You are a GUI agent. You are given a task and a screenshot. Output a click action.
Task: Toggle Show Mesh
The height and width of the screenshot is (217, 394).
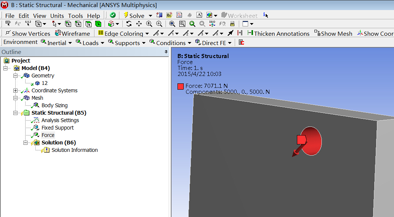click(333, 33)
